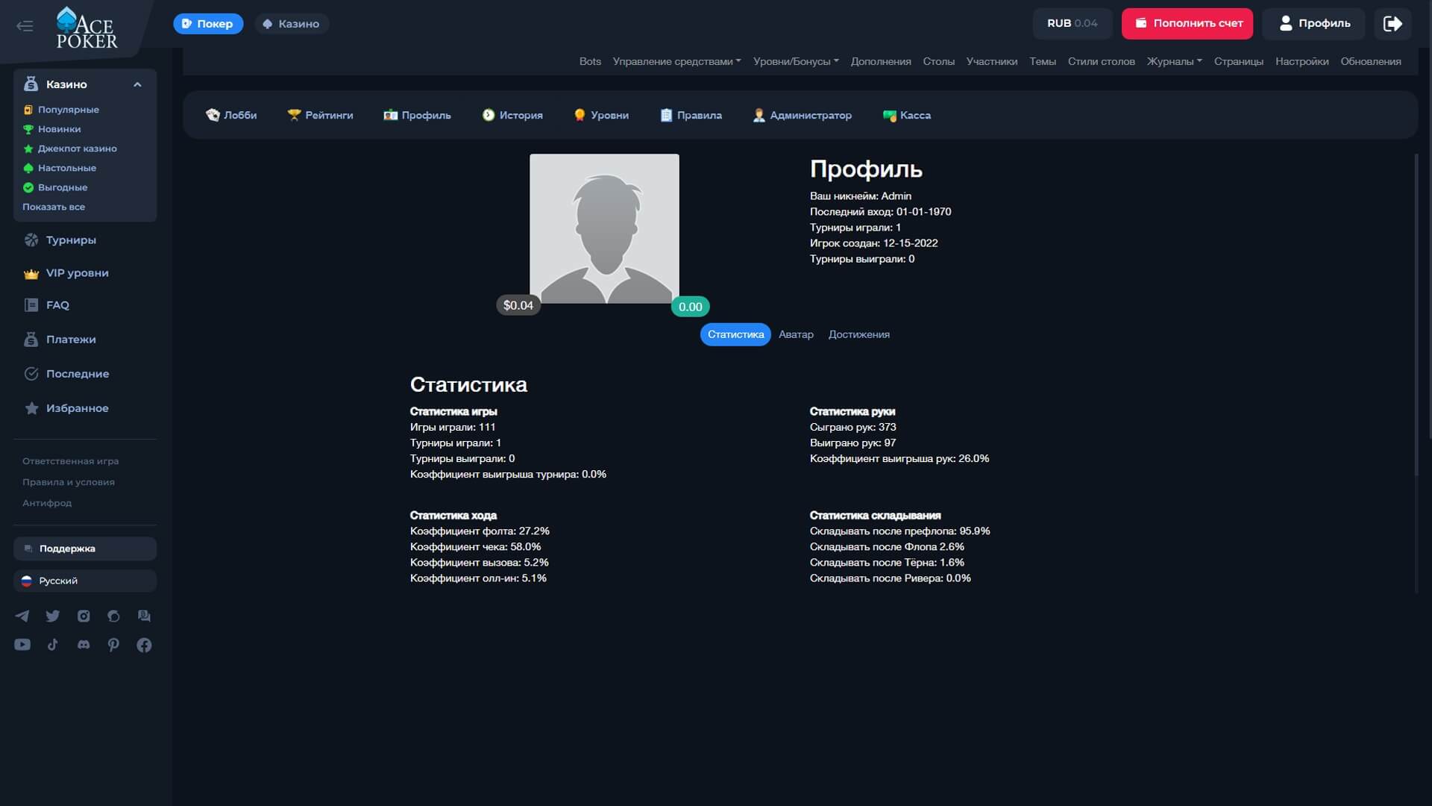Collapse sidebar with the top-left arrow icon
1432x806 pixels.
pos(25,26)
